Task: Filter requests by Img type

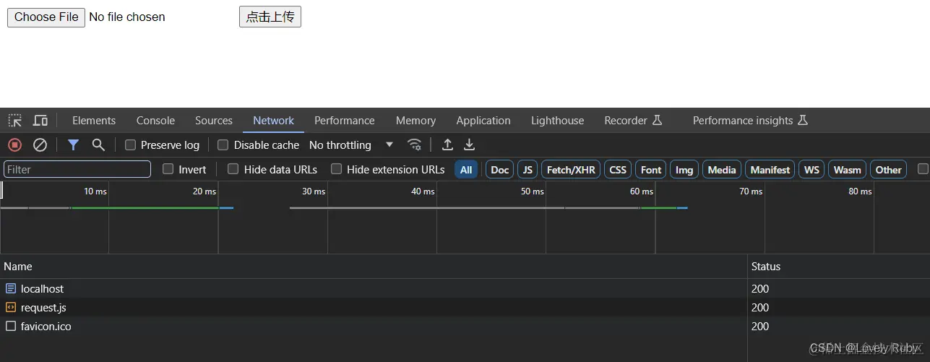Action: click(684, 170)
